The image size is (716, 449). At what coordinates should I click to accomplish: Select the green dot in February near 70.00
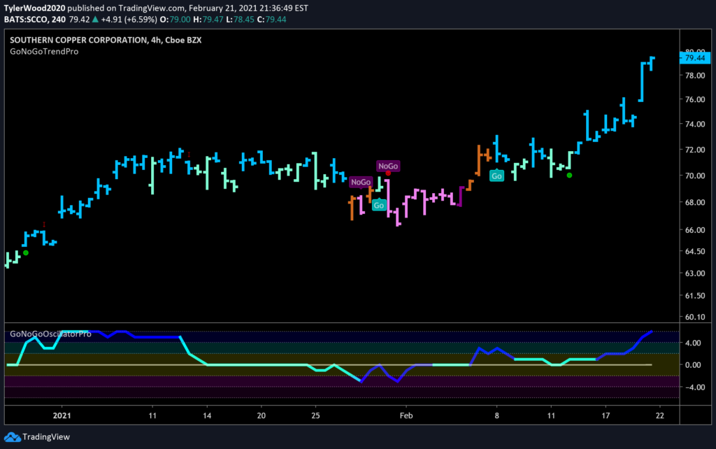pyautogui.click(x=569, y=175)
